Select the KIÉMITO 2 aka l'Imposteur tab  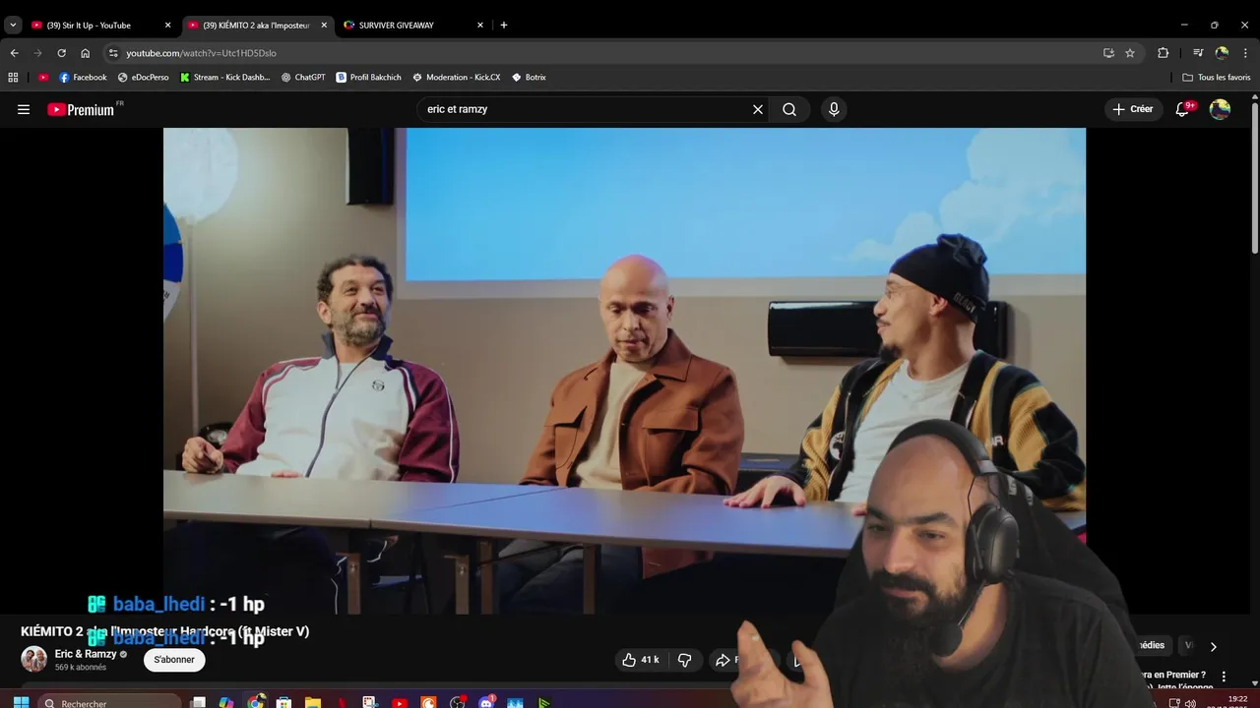click(x=256, y=25)
